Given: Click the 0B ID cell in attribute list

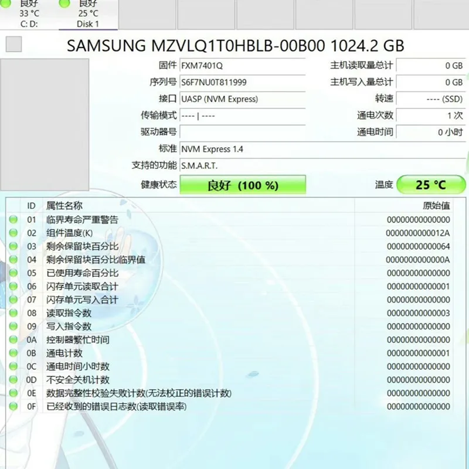Looking at the screenshot, I should pos(32,354).
